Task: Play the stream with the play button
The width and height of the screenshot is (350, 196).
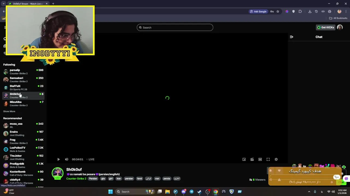Action: tap(59, 159)
